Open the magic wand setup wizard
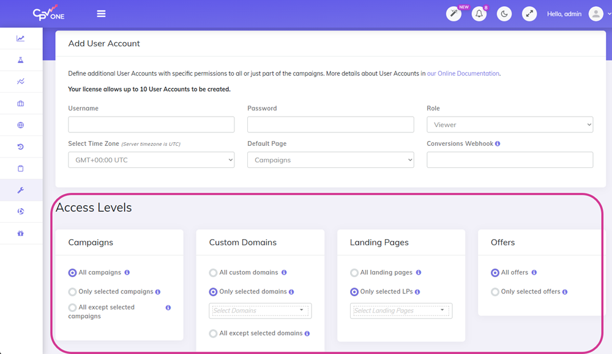 tap(453, 13)
